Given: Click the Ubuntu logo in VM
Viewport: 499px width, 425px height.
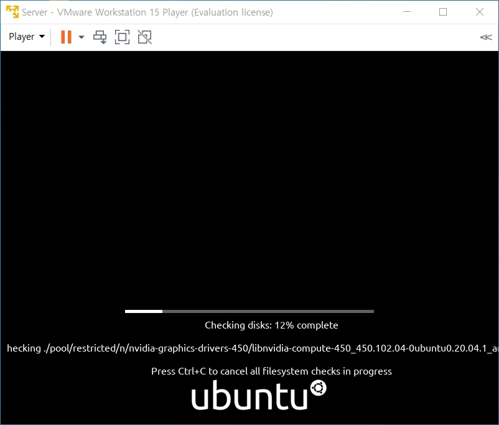Looking at the screenshot, I should click(x=259, y=395).
